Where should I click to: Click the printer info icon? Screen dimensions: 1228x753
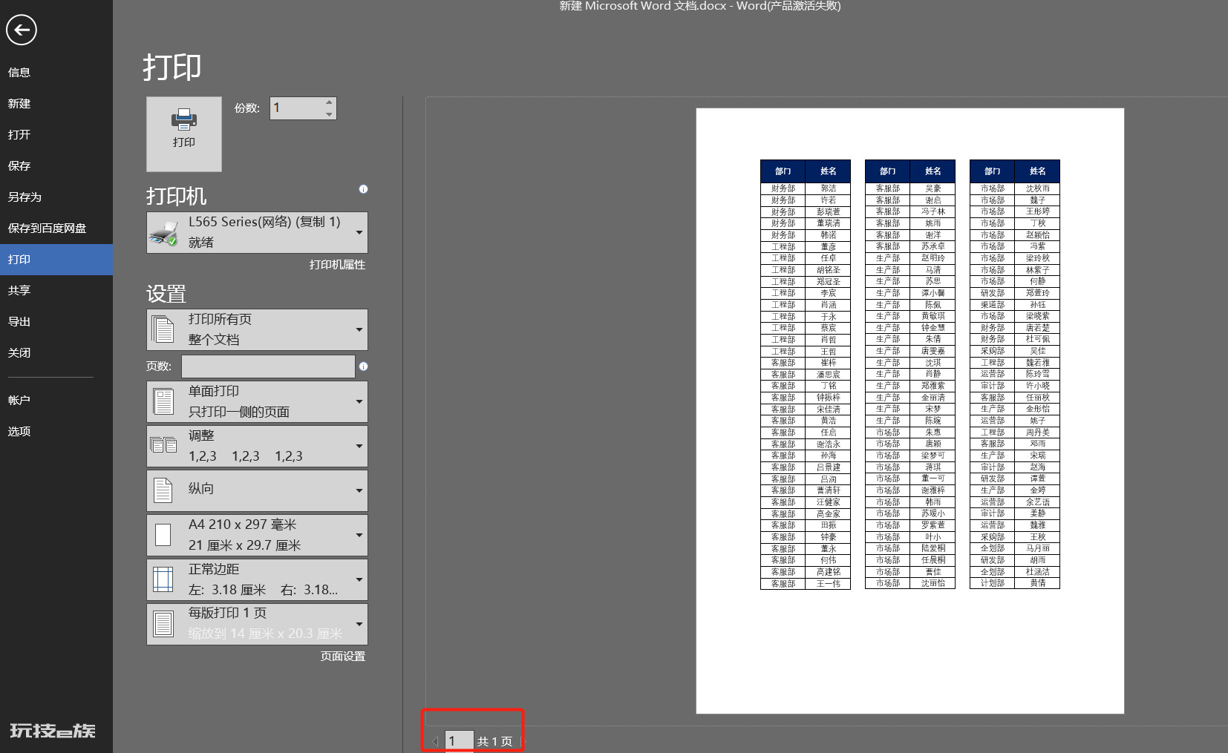coord(363,189)
